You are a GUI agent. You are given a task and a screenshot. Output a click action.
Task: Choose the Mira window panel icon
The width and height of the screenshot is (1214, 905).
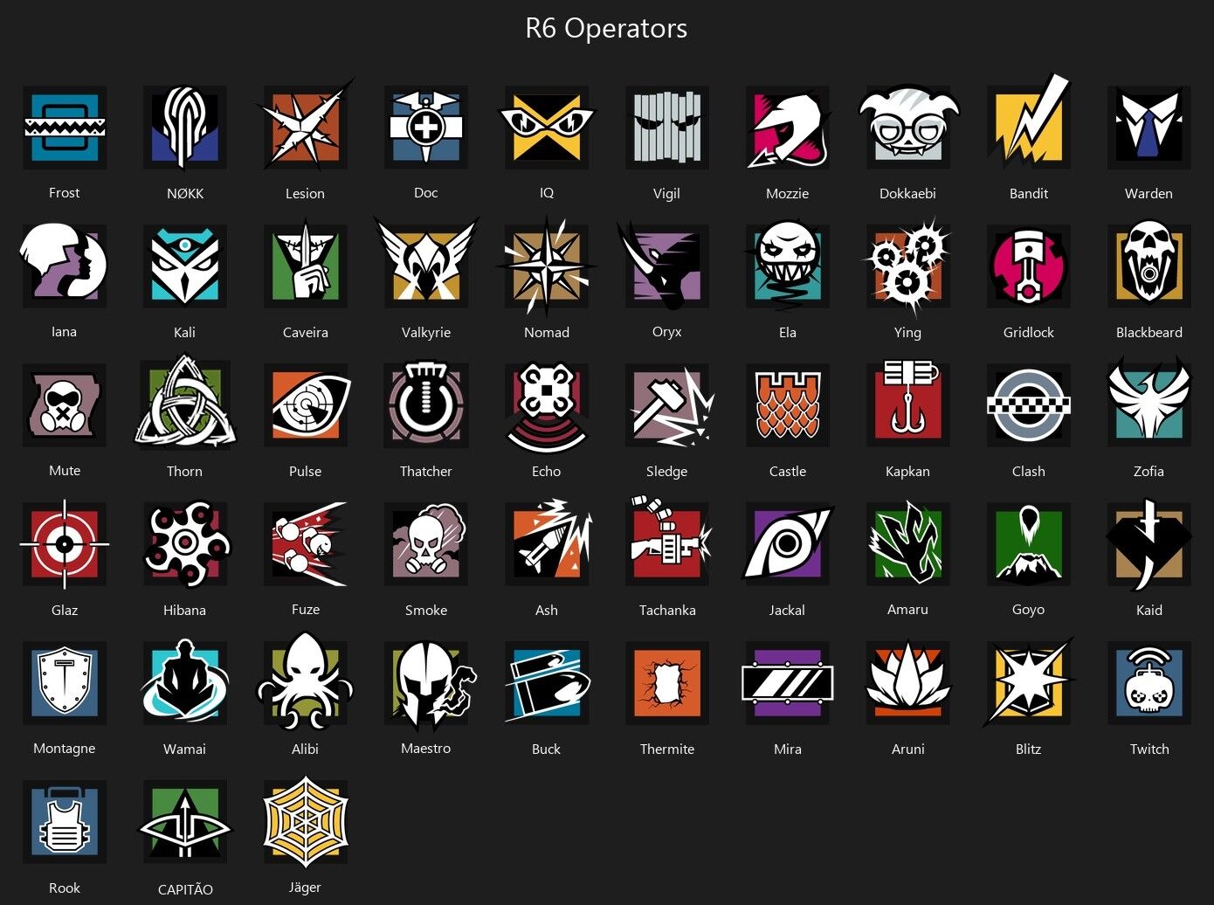[788, 682]
